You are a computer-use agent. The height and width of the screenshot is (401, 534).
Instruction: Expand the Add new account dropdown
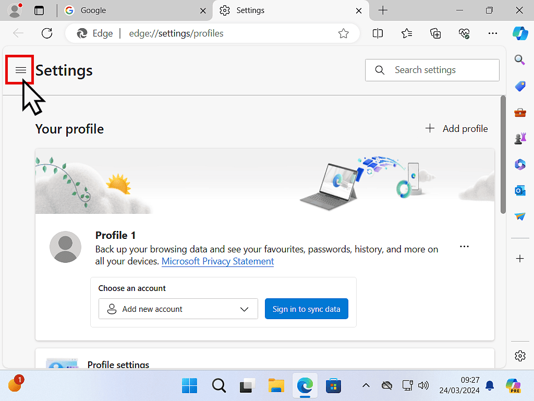click(178, 309)
